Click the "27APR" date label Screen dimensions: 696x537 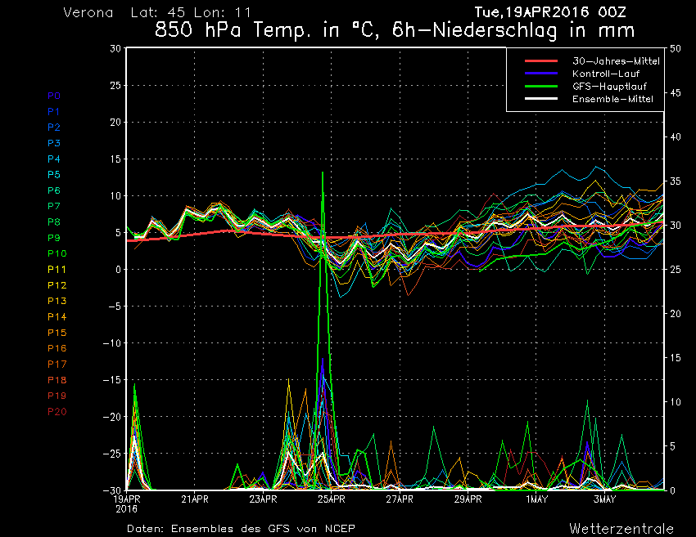(400, 499)
